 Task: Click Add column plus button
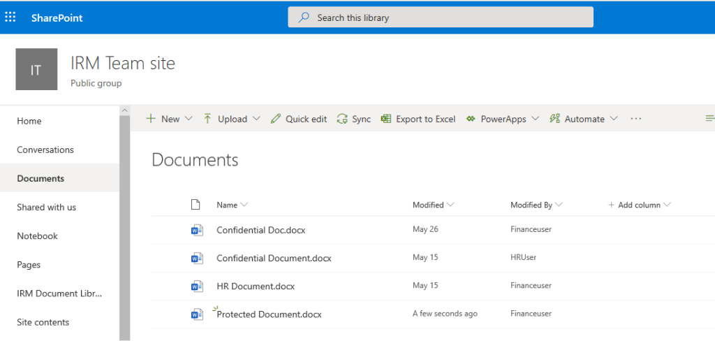coord(612,205)
